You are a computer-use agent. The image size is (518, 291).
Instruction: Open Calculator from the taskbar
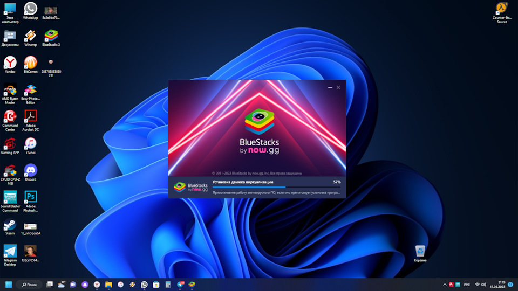pyautogui.click(x=168, y=285)
